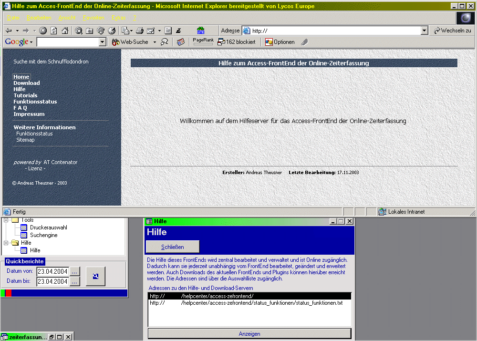Click the Sitemap link

pos(25,140)
